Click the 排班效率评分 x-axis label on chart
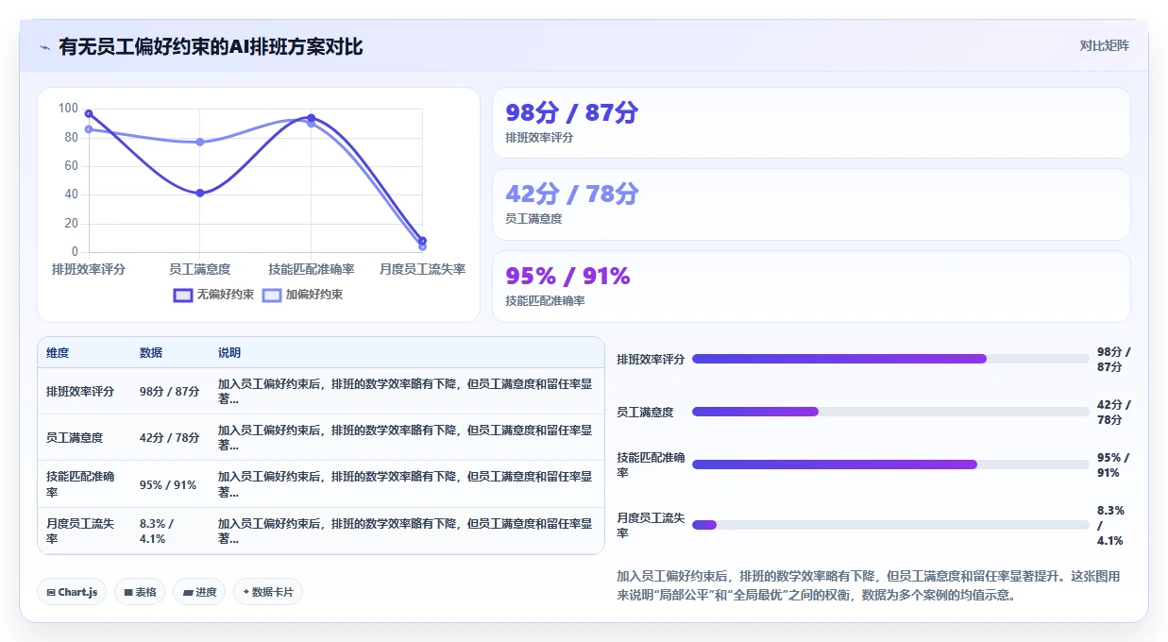The height and width of the screenshot is (642, 1168). click(89, 269)
